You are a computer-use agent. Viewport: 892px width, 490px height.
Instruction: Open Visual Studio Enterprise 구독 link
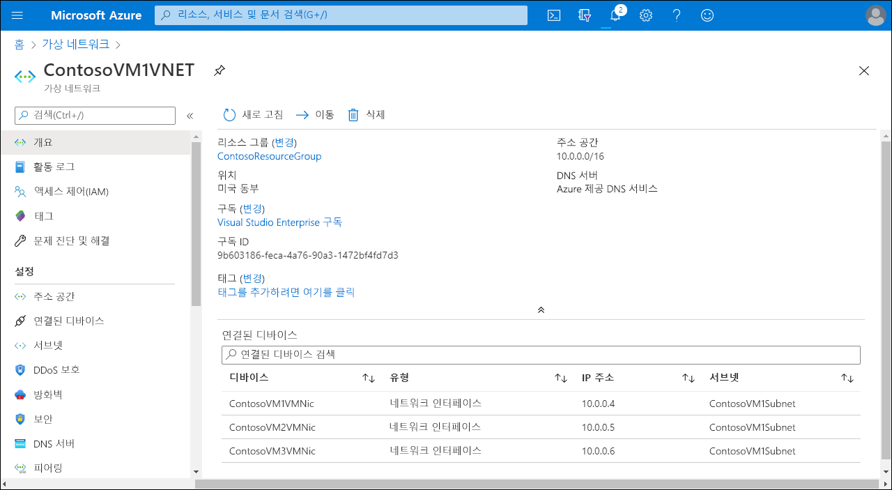279,222
